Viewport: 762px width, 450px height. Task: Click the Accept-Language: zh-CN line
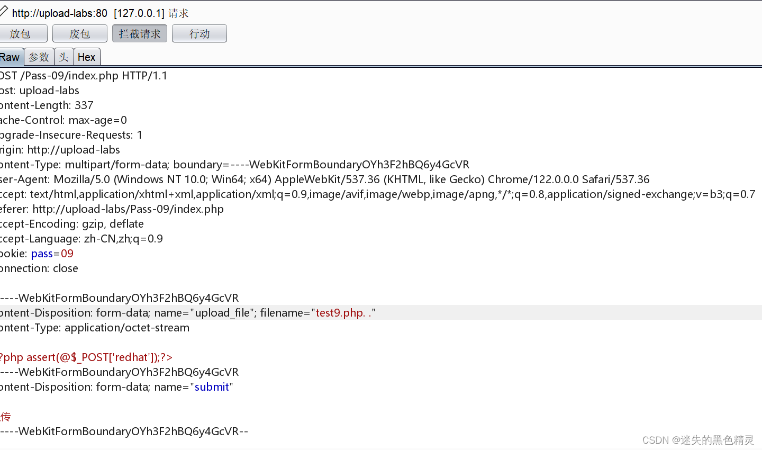(81, 239)
